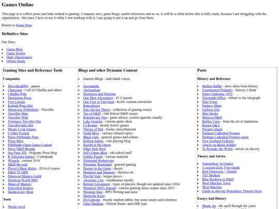Visit the Chaosium link
Image resolution: width=279 pixels, height=209 pixels.
click(15, 90)
